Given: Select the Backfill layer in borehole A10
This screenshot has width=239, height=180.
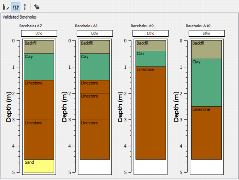Looking at the screenshot, I should point(206,50).
